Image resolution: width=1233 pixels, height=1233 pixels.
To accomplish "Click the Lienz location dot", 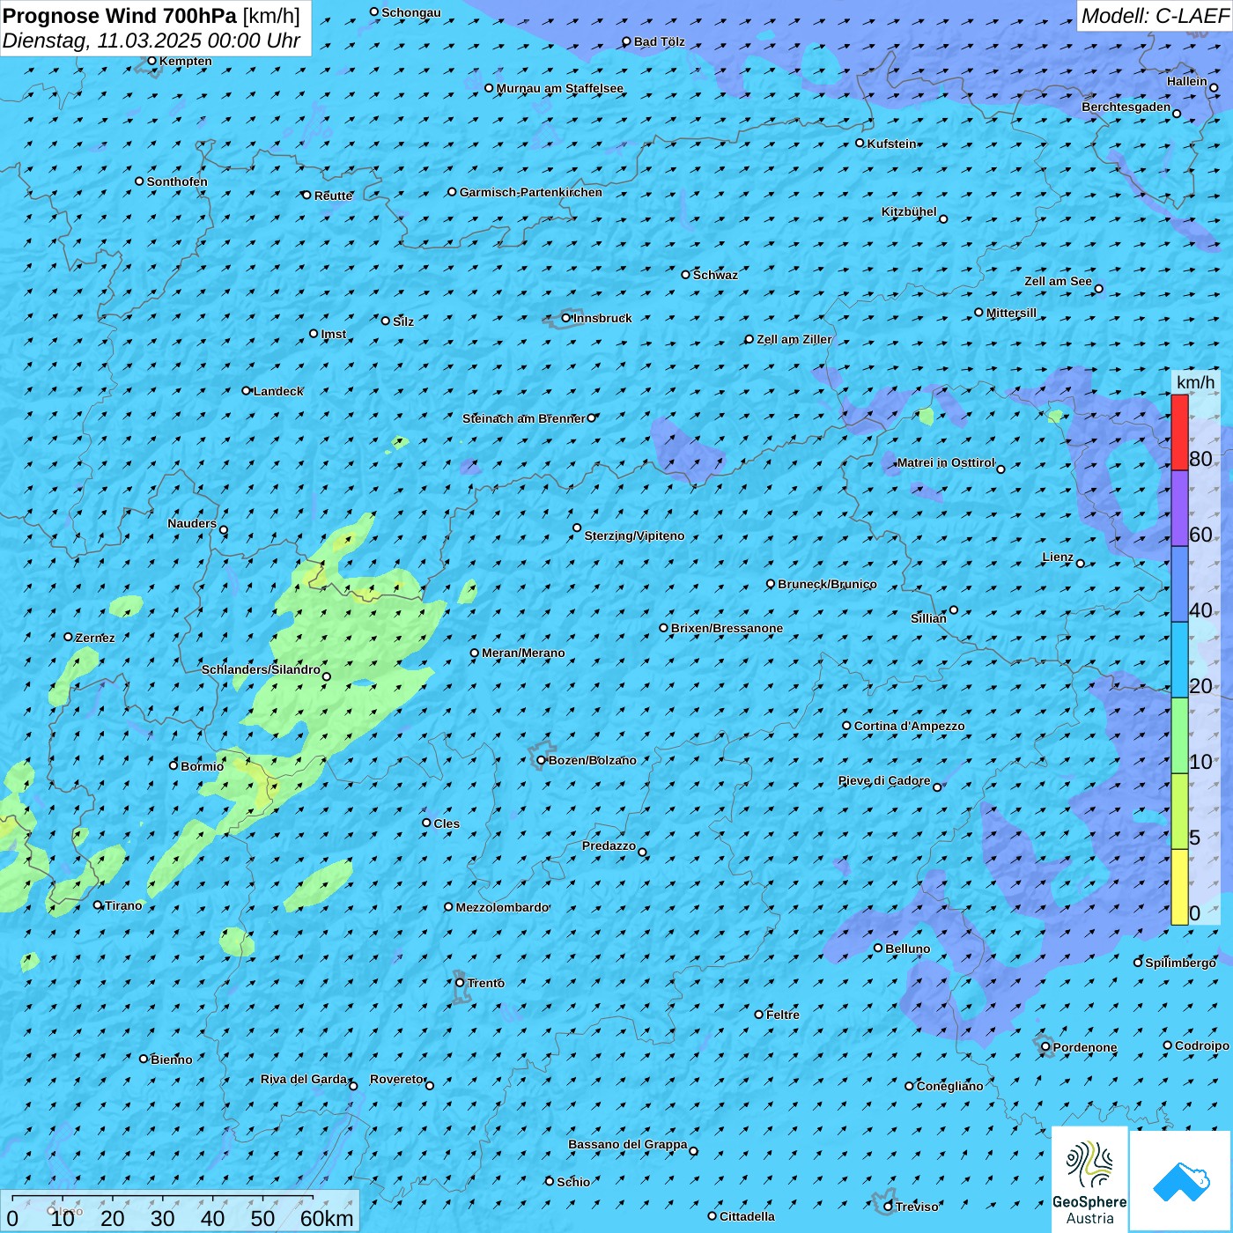I will click(x=1081, y=564).
